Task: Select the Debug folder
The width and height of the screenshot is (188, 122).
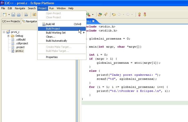Action: coord(19,36)
